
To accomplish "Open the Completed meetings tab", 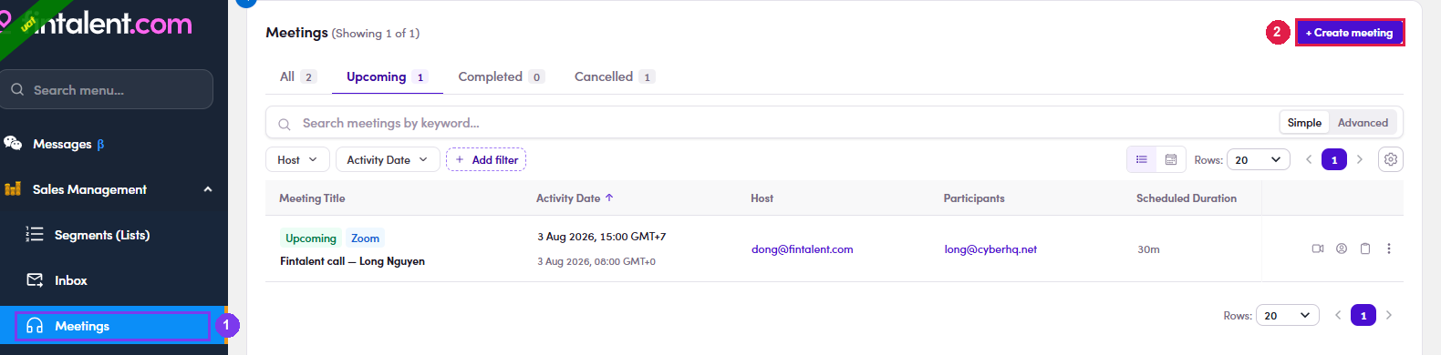I will pos(501,76).
